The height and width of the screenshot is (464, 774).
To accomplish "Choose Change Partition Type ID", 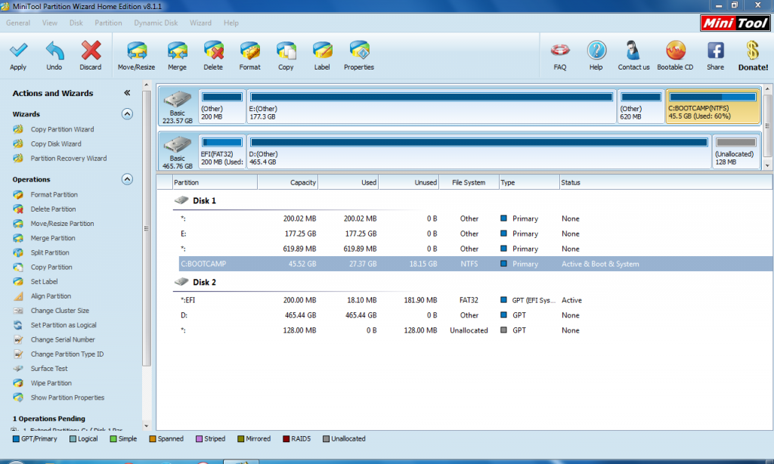I will click(67, 354).
